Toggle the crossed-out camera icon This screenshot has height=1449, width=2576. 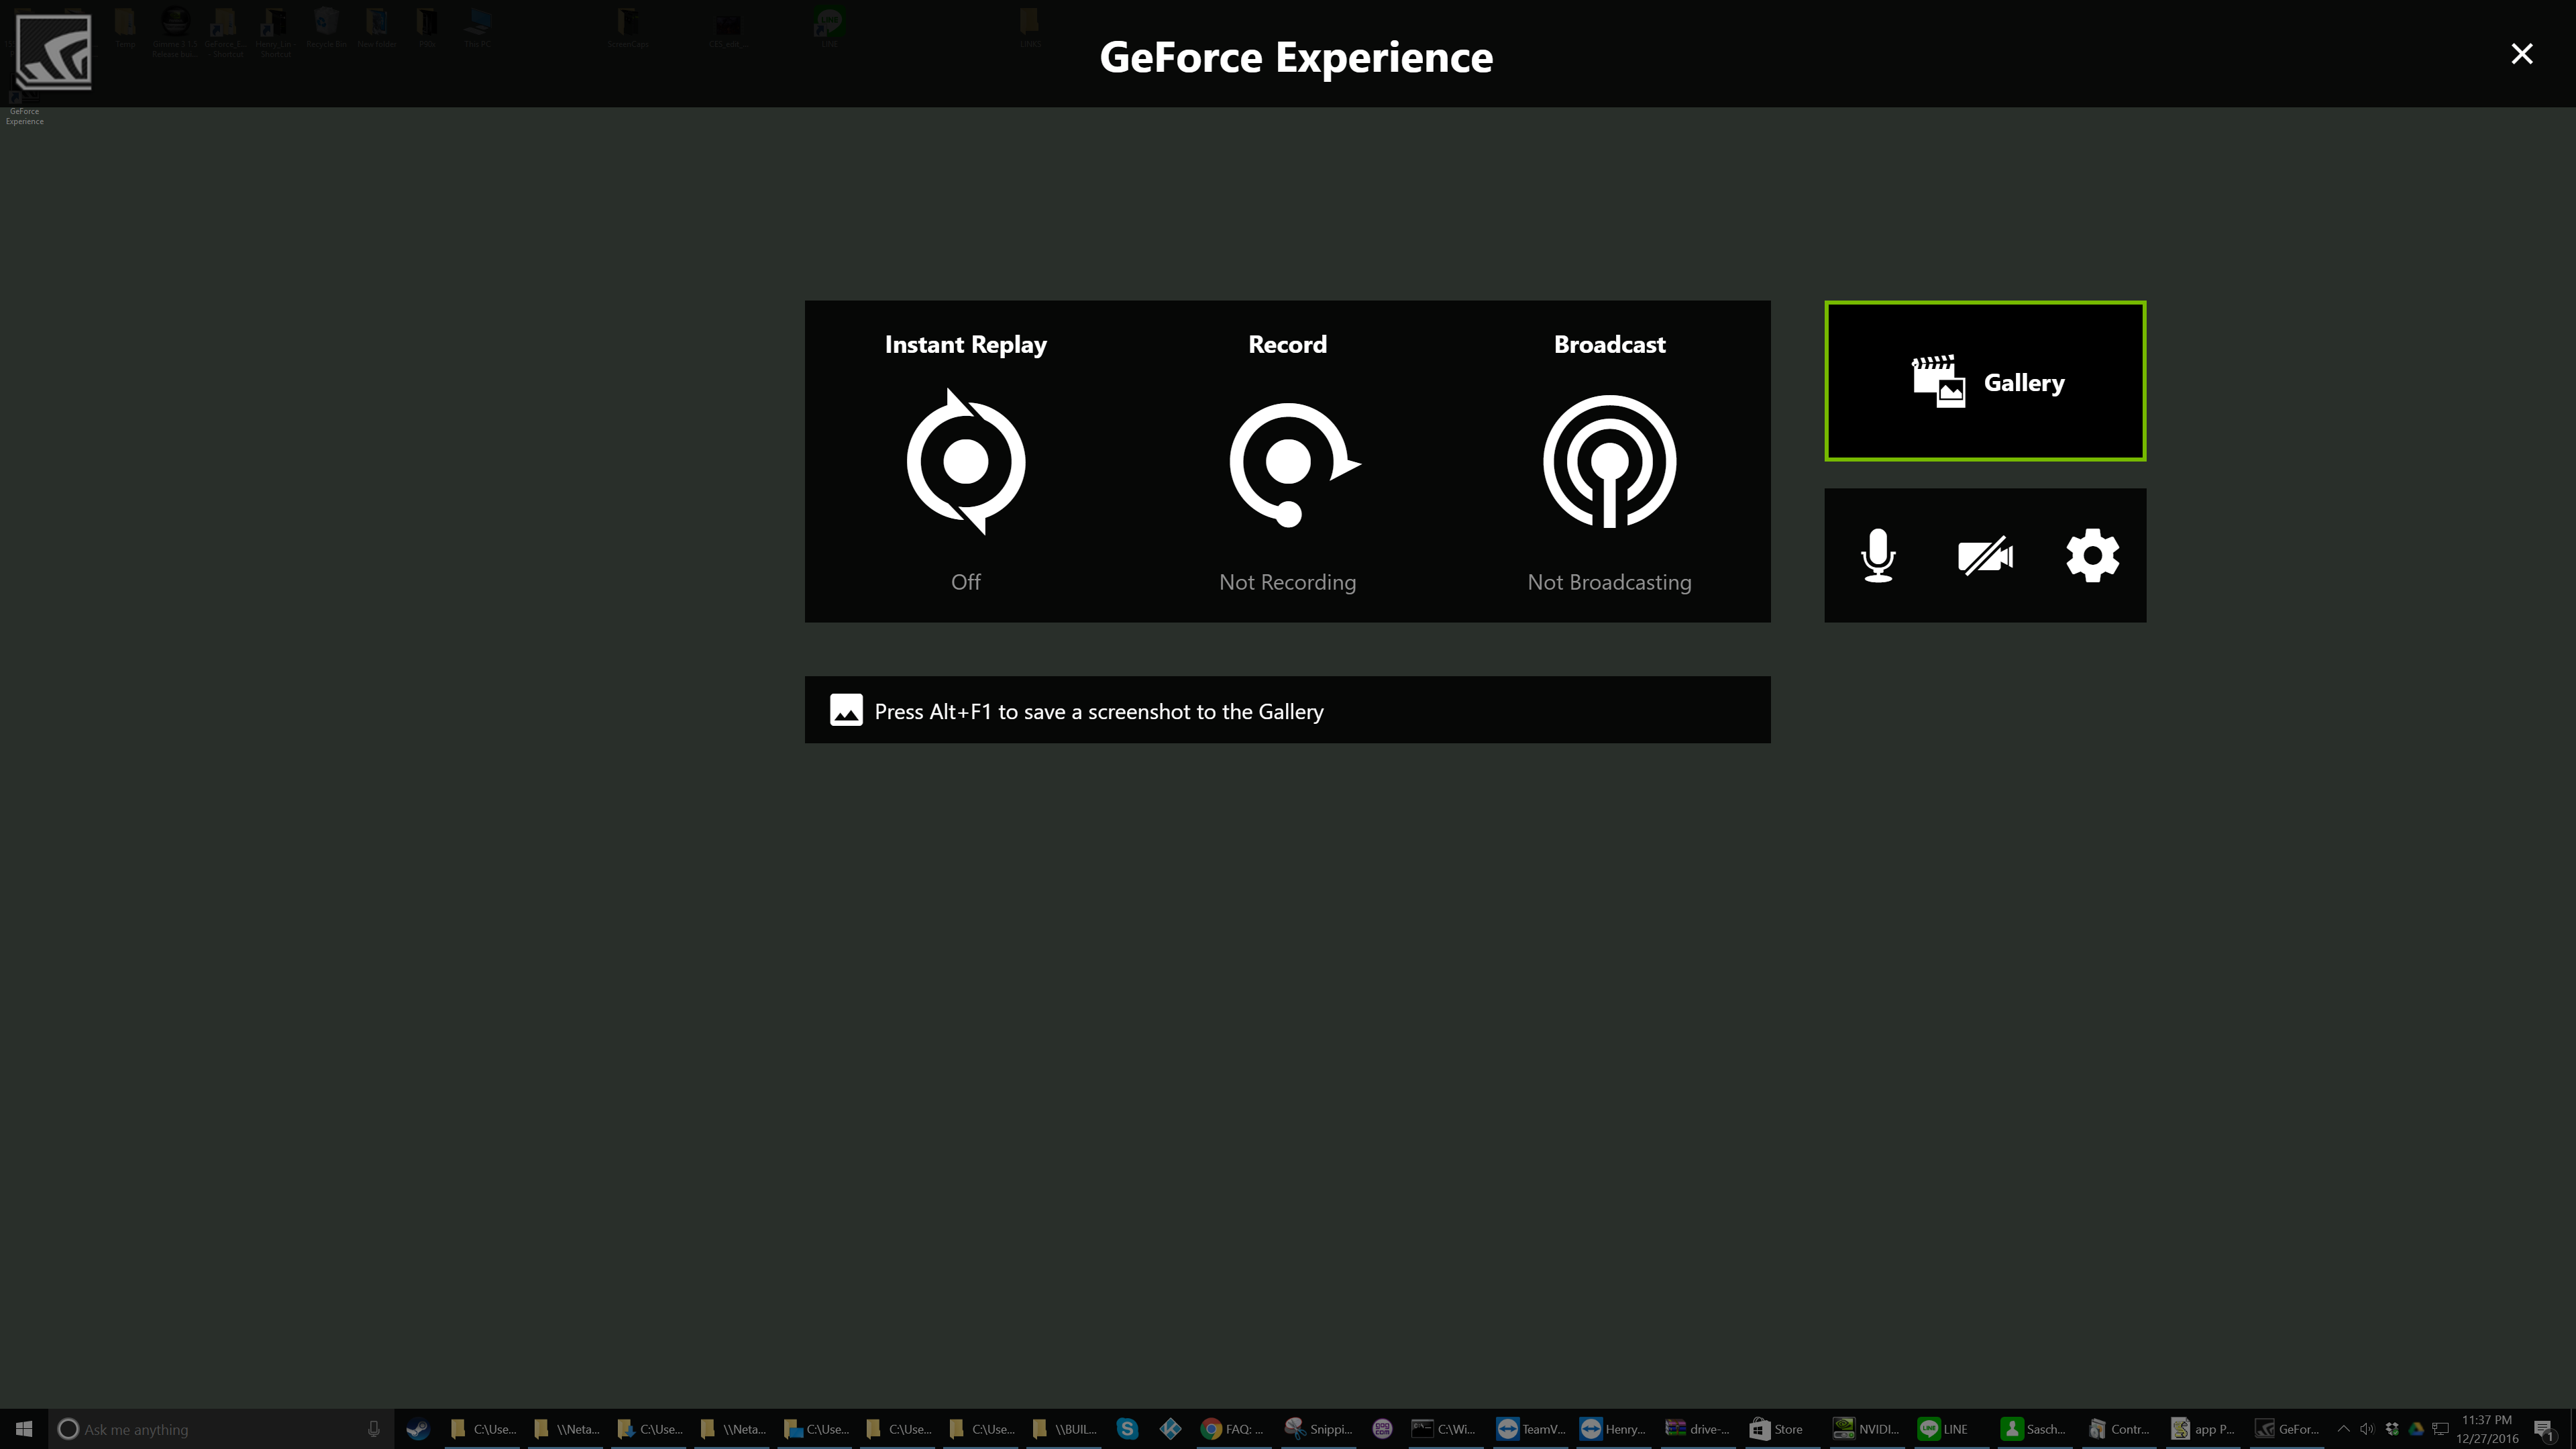pyautogui.click(x=1984, y=555)
